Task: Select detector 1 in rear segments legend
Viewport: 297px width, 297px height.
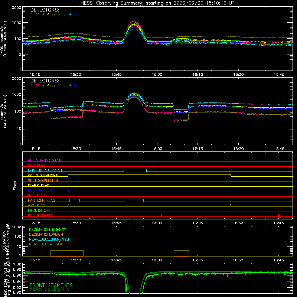Action: coord(32,86)
